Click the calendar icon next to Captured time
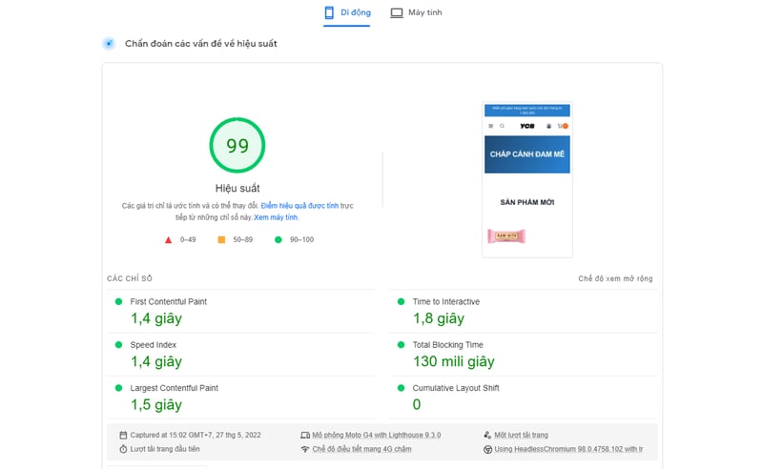 click(123, 435)
